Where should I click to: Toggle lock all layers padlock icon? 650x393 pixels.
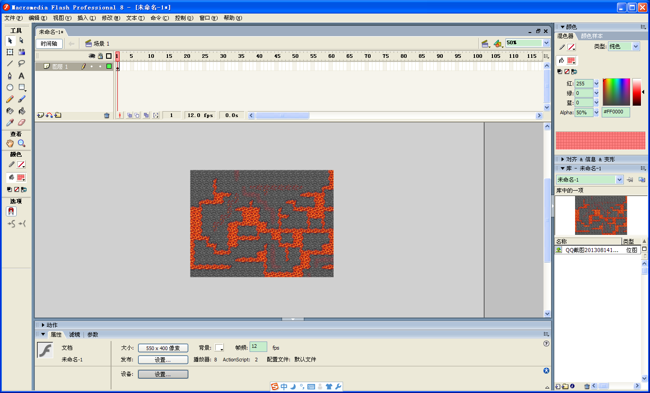coord(100,56)
